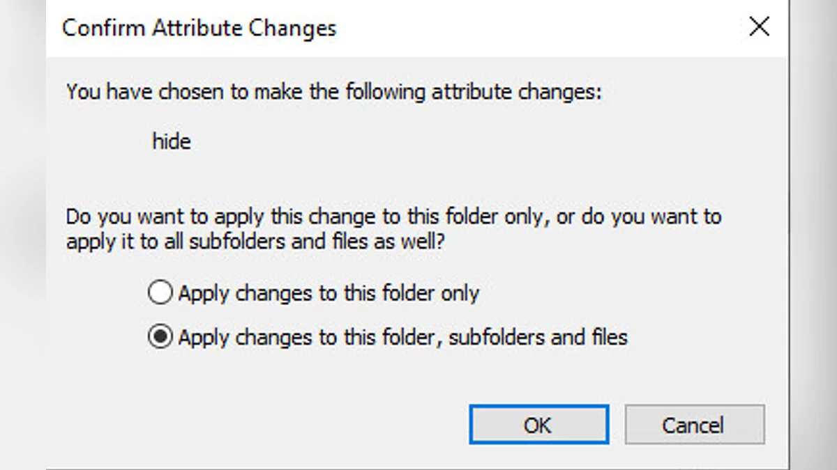The image size is (837, 470).
Task: Select the empty 'this folder only' radio circle
Action: click(160, 293)
